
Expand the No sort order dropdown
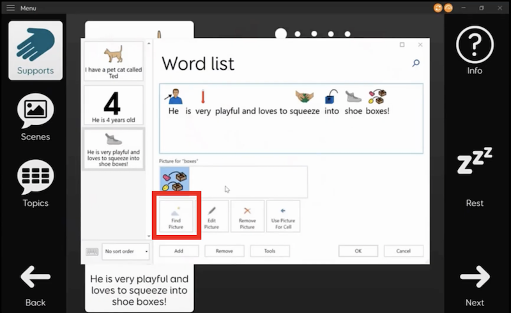pos(125,251)
